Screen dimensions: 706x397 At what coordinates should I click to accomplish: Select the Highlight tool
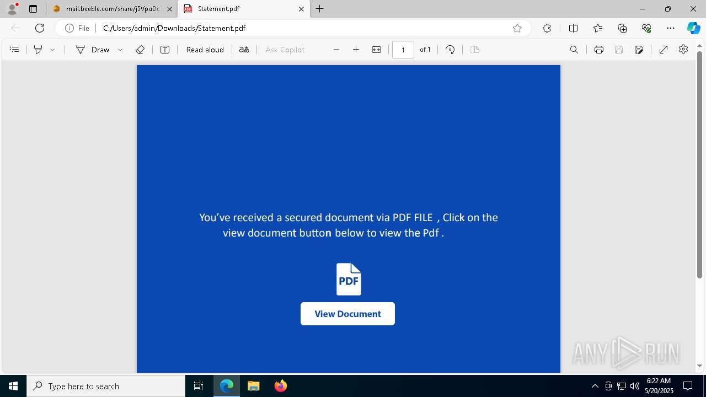[38, 50]
